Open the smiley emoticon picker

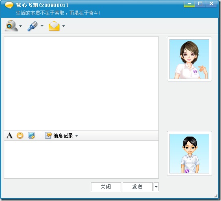(20, 135)
